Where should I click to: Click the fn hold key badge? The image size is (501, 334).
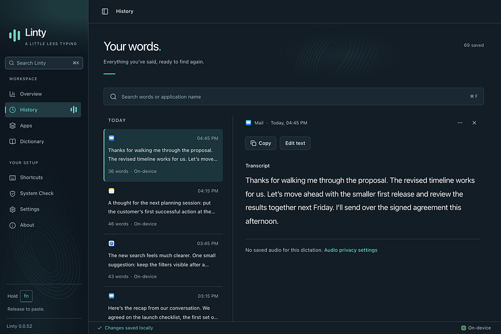click(26, 296)
